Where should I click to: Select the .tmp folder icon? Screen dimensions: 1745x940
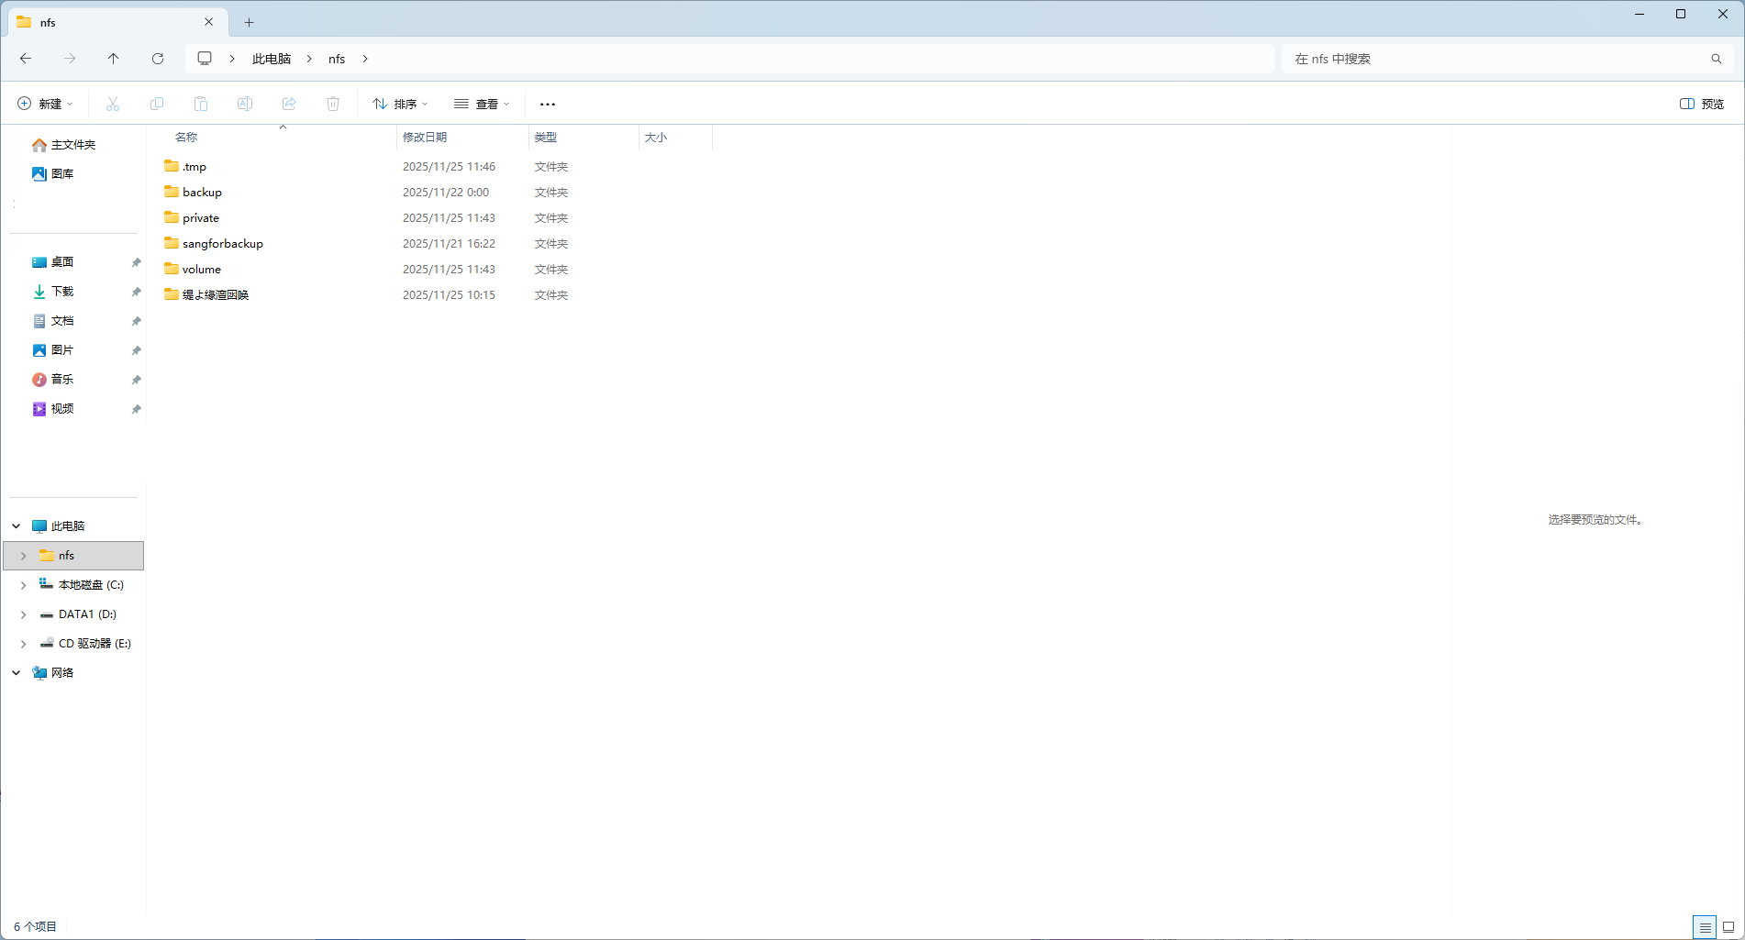pos(172,166)
